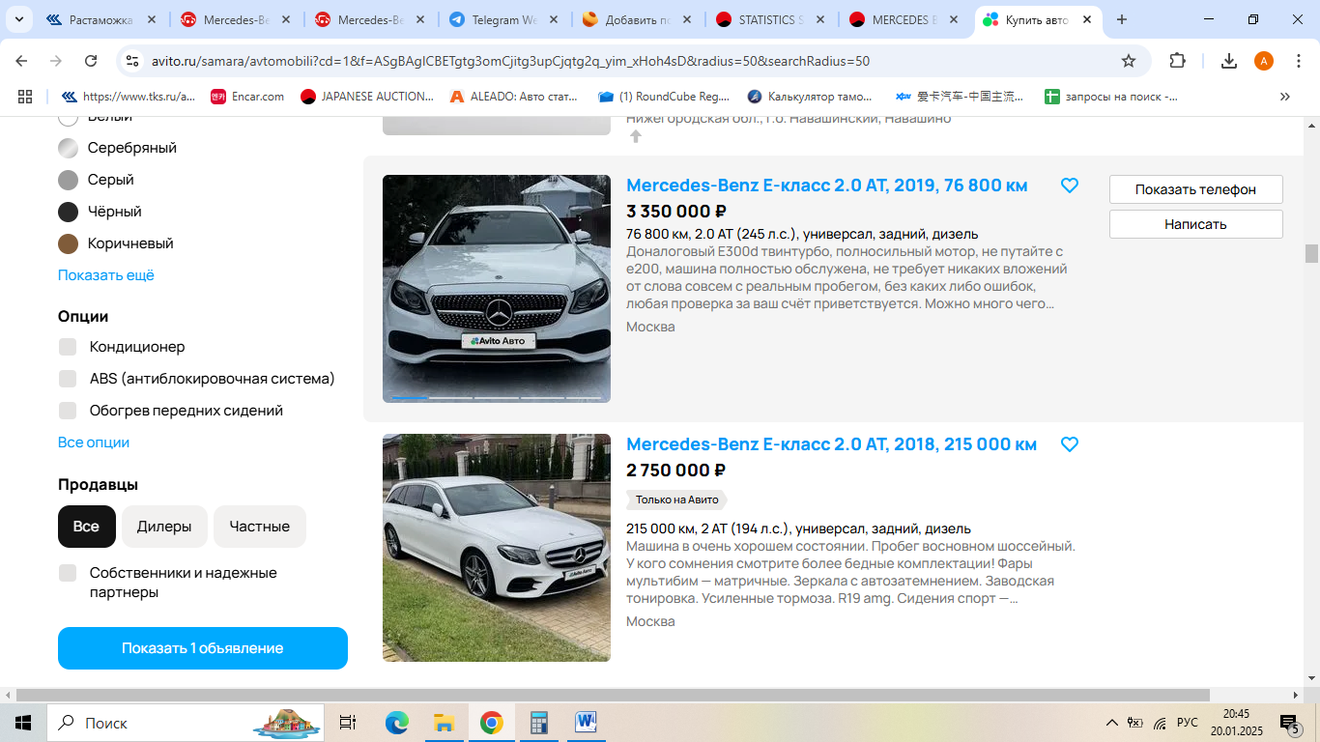Image resolution: width=1320 pixels, height=742 pixels.
Task: Open the RoundCube bookmark
Action: pyautogui.click(x=665, y=97)
